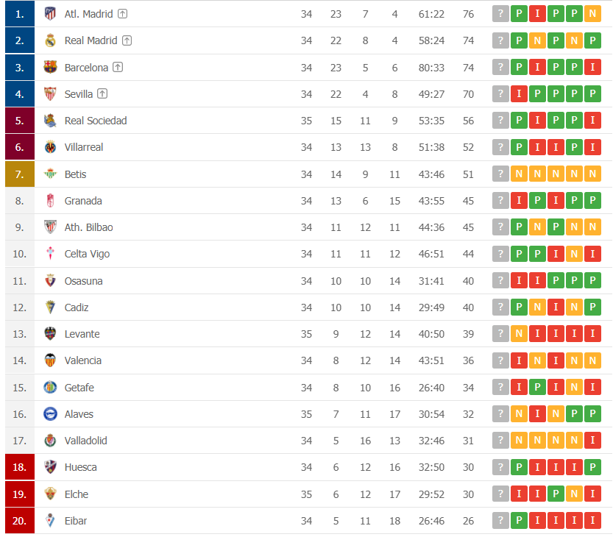This screenshot has width=613, height=537.
Task: Click the Sevilla club crest
Action: coord(50,93)
